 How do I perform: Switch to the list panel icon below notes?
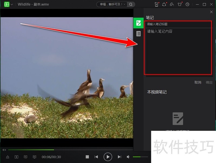point(139,34)
